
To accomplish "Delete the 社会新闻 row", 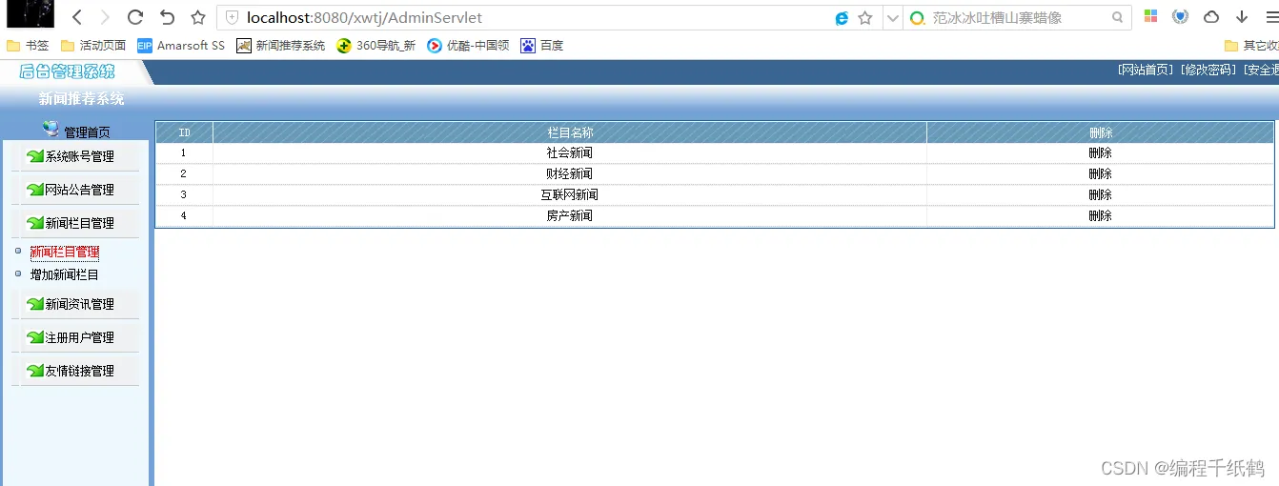I will 1101,152.
